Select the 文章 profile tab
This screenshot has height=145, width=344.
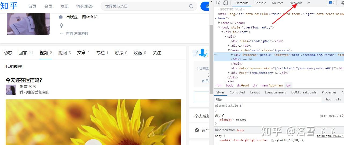83,53
